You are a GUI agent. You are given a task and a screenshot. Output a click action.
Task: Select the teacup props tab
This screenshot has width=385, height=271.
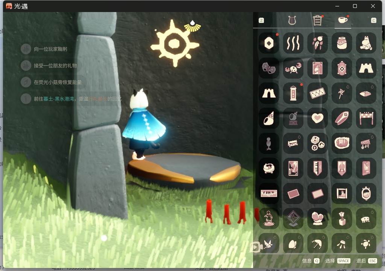pyautogui.click(x=343, y=20)
